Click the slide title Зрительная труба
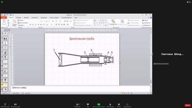Screen dimensions: 192x108 pos(82,39)
